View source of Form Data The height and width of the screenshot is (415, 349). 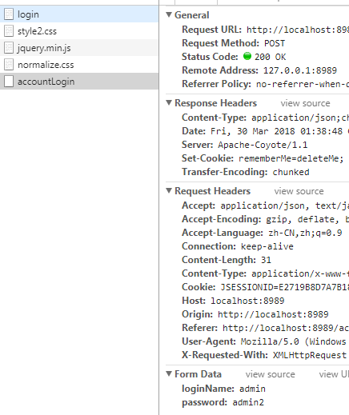pyautogui.click(x=271, y=374)
